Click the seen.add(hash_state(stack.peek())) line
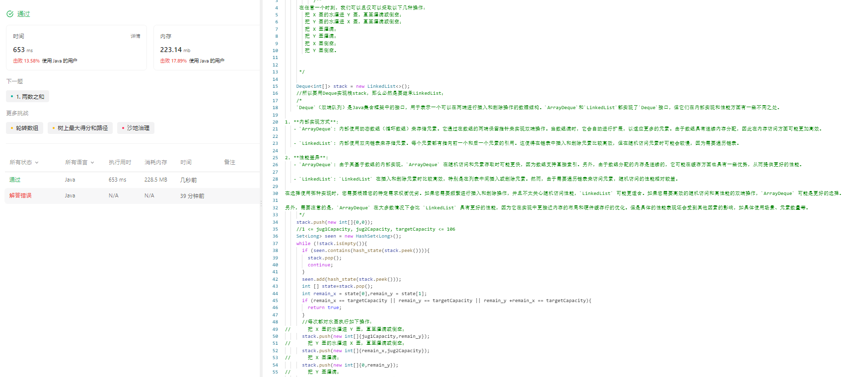 [x=352, y=279]
